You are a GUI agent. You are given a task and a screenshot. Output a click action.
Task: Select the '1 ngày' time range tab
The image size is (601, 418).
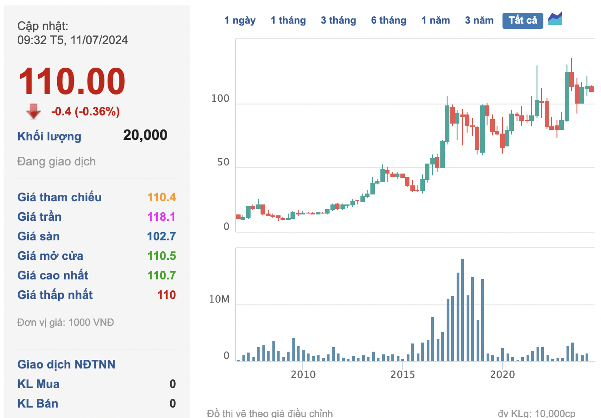click(240, 20)
